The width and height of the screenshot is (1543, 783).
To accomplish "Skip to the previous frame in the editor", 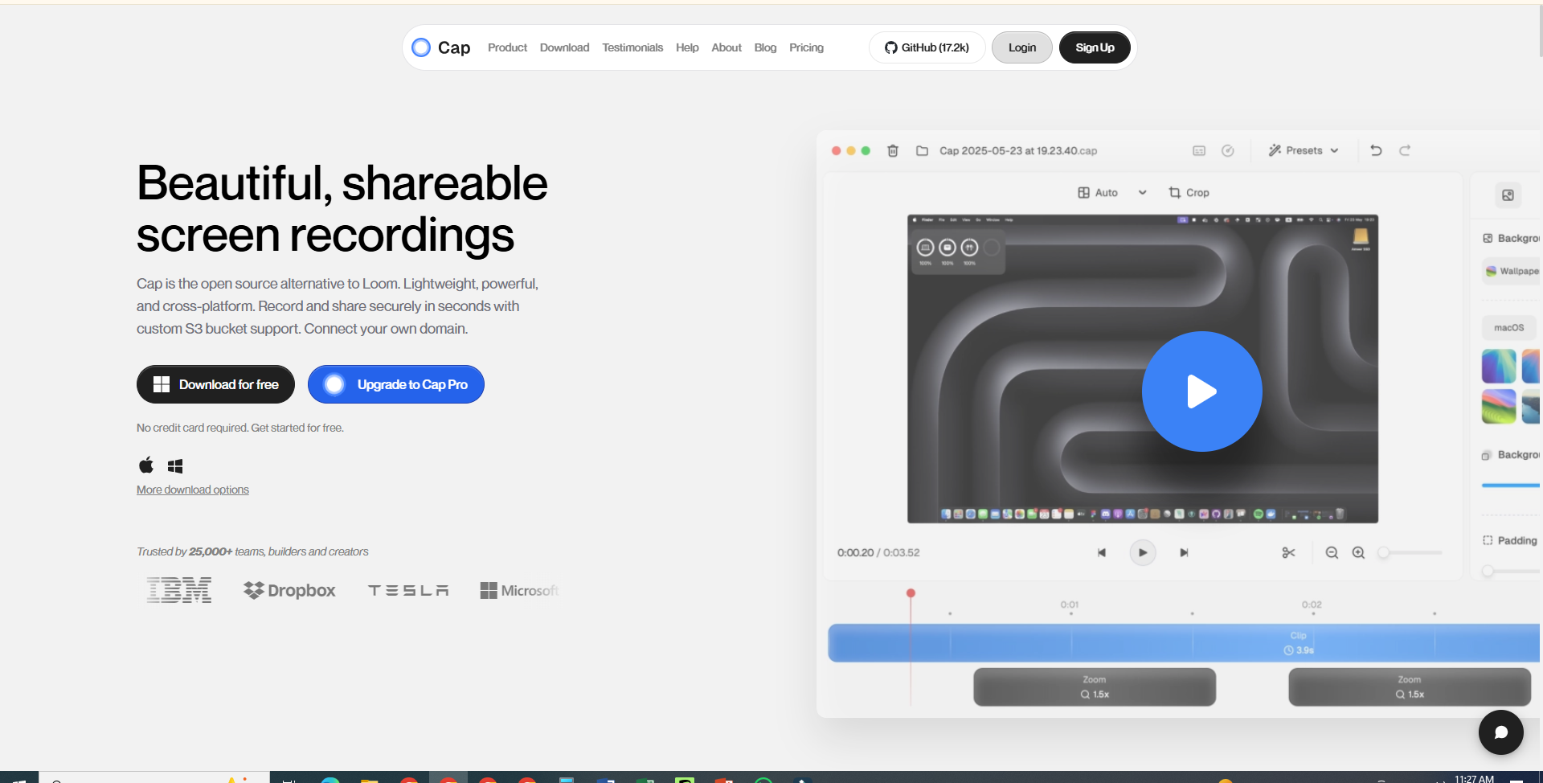I will click(x=1102, y=552).
